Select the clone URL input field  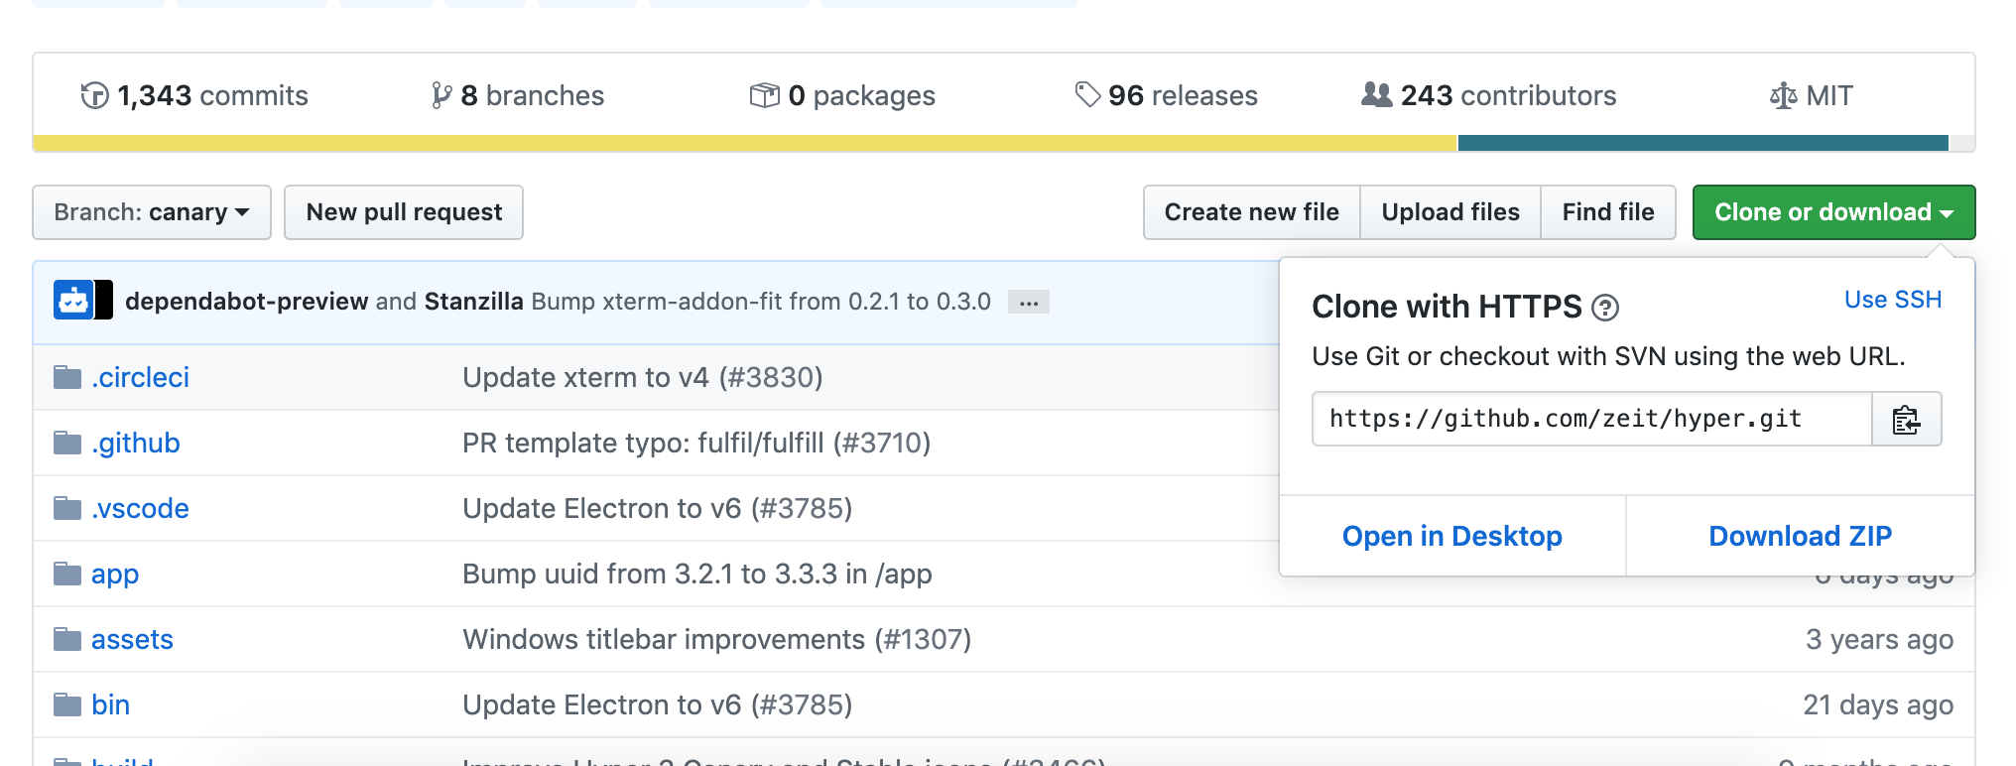click(x=1591, y=419)
